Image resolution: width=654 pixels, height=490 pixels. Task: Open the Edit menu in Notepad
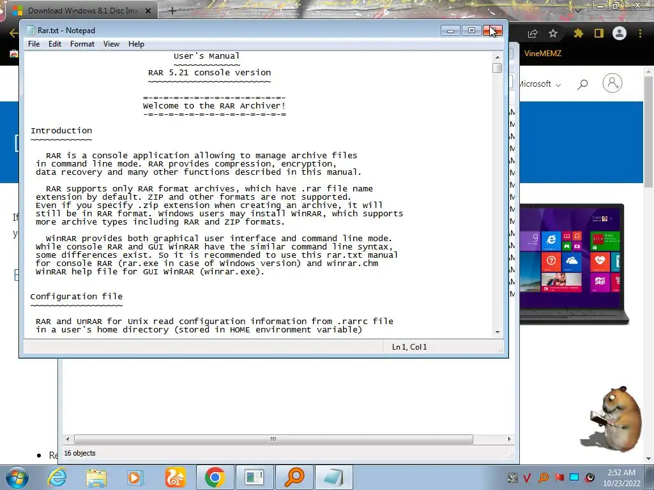click(55, 44)
